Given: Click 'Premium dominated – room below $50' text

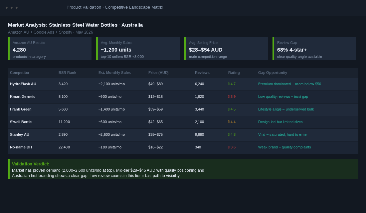Looking at the screenshot, I should 290,84.
